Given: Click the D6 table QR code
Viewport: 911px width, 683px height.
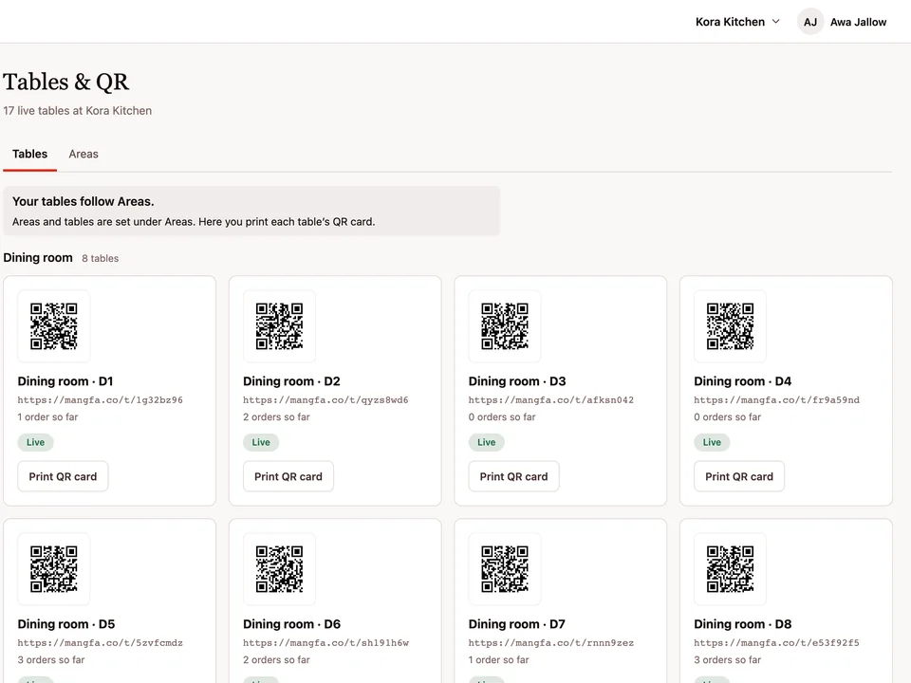Looking at the screenshot, I should (279, 569).
